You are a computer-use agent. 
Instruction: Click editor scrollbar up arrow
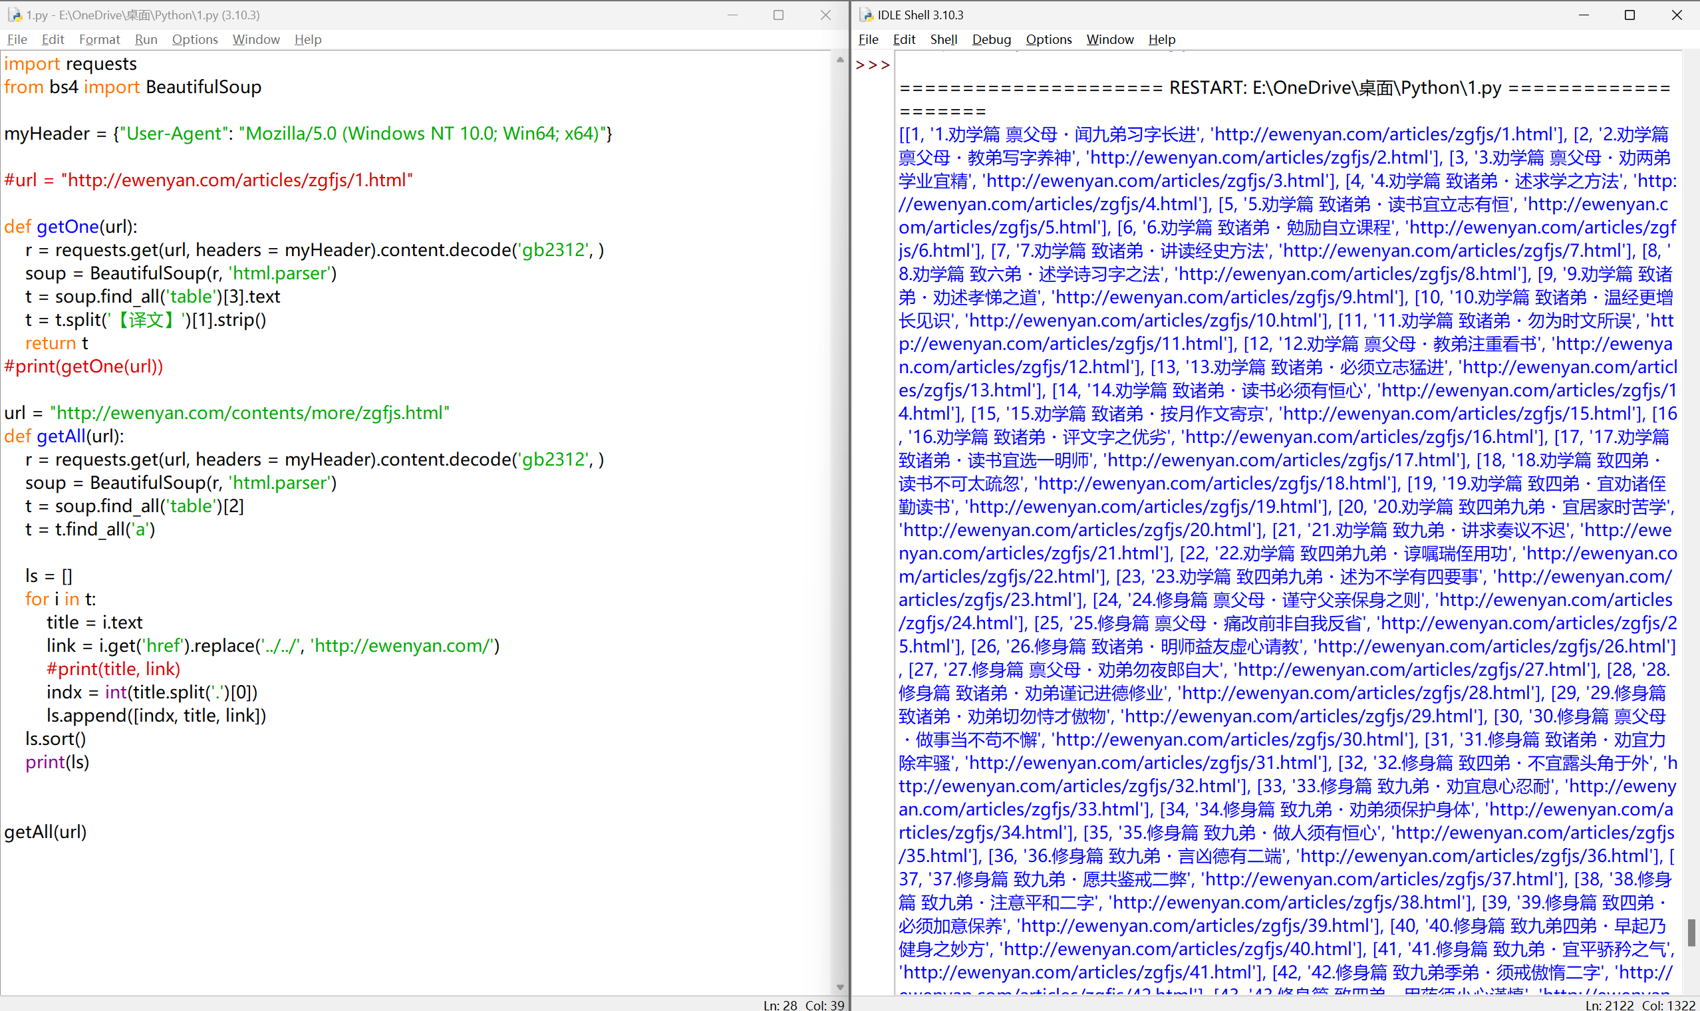(x=840, y=60)
